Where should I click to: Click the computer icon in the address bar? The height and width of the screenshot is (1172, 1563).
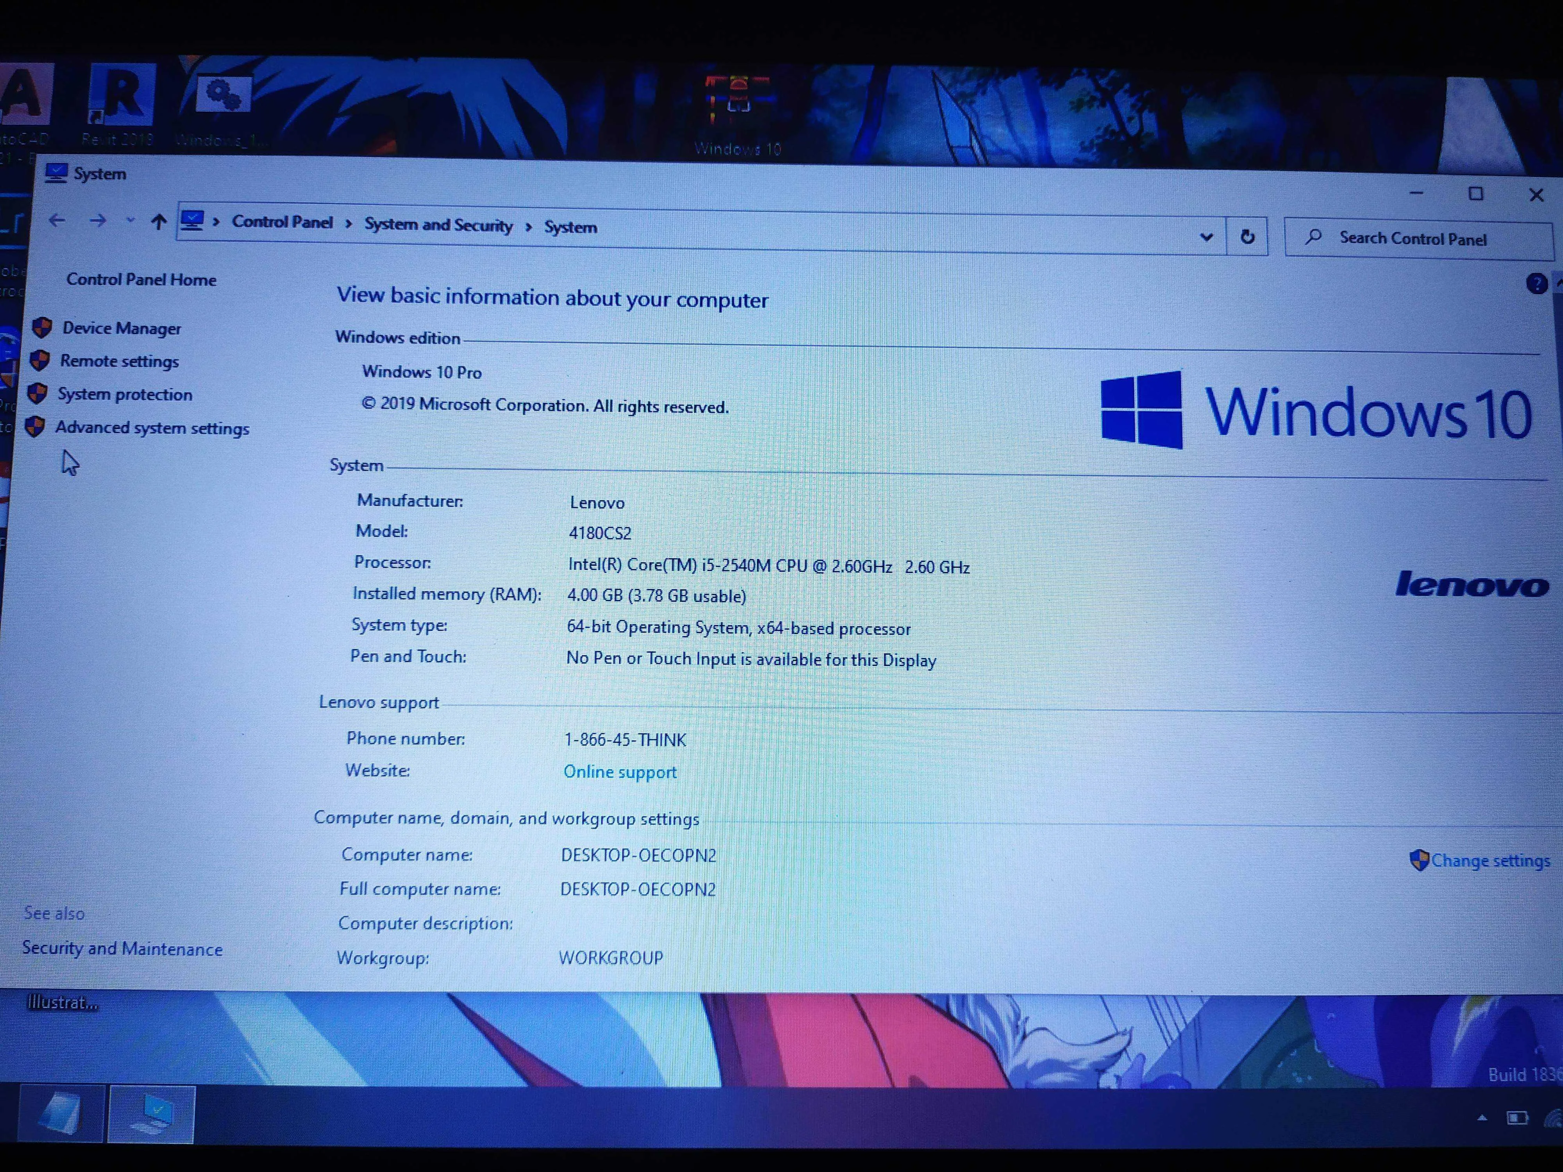pyautogui.click(x=192, y=220)
